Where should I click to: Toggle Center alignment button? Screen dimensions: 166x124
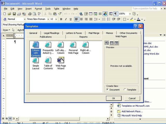[x=81, y=19]
